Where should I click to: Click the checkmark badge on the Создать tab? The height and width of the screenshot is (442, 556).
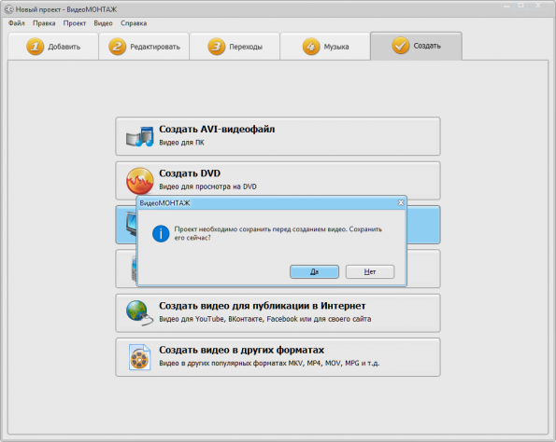401,46
